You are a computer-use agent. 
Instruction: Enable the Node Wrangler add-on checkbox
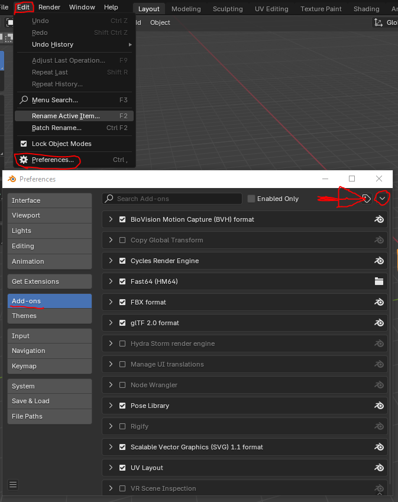pos(122,385)
